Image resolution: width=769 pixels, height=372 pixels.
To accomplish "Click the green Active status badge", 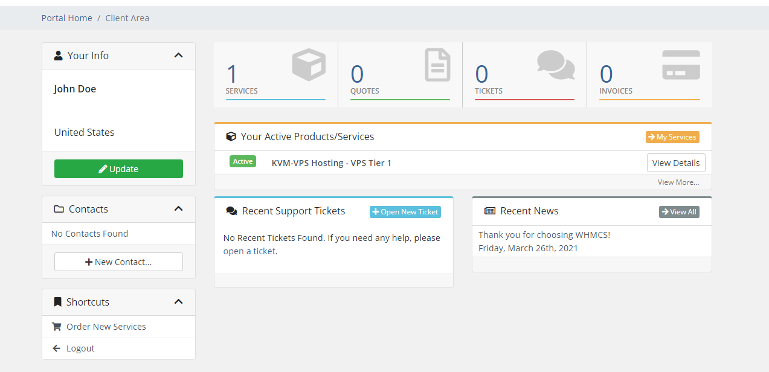I will pos(243,161).
